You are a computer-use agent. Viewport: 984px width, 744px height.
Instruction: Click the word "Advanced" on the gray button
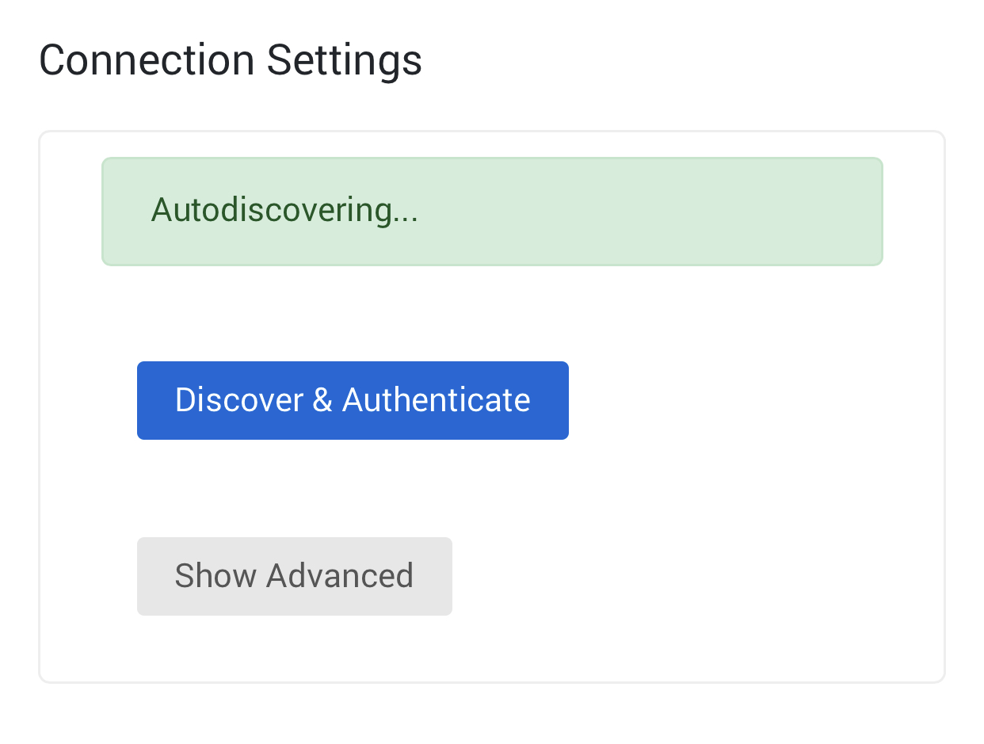pyautogui.click(x=339, y=576)
